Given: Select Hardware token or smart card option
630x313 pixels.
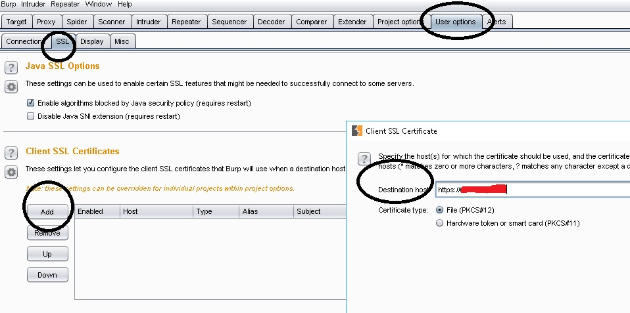Looking at the screenshot, I should [x=439, y=223].
